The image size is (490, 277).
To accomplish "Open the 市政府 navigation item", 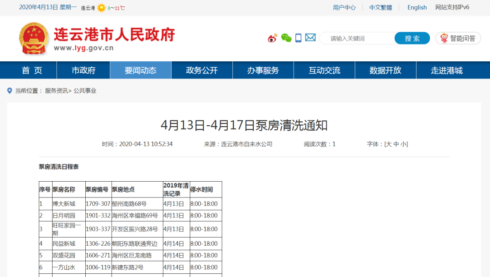I will point(83,70).
